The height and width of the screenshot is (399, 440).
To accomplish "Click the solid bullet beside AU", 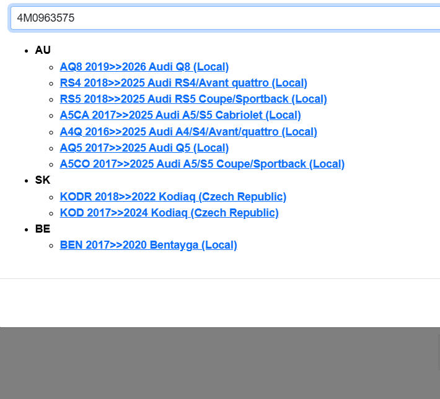I will point(27,51).
